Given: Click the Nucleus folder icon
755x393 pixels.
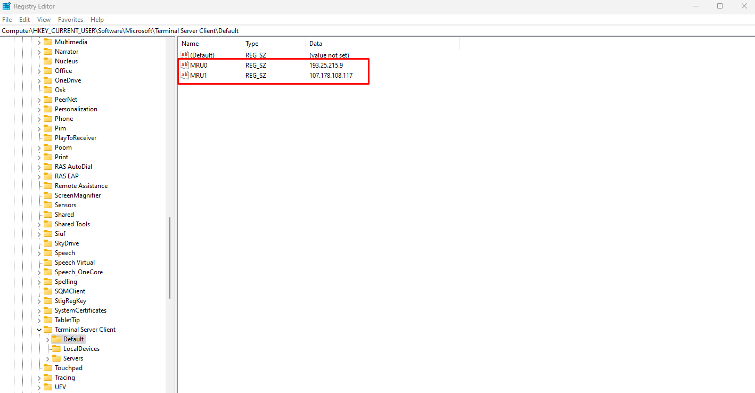Looking at the screenshot, I should (48, 61).
